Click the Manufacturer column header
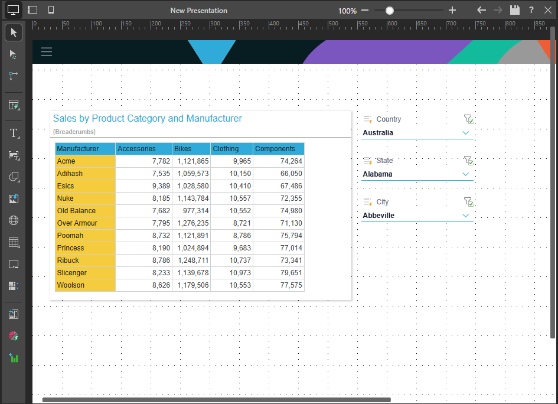This screenshot has width=558, height=404. (x=86, y=149)
